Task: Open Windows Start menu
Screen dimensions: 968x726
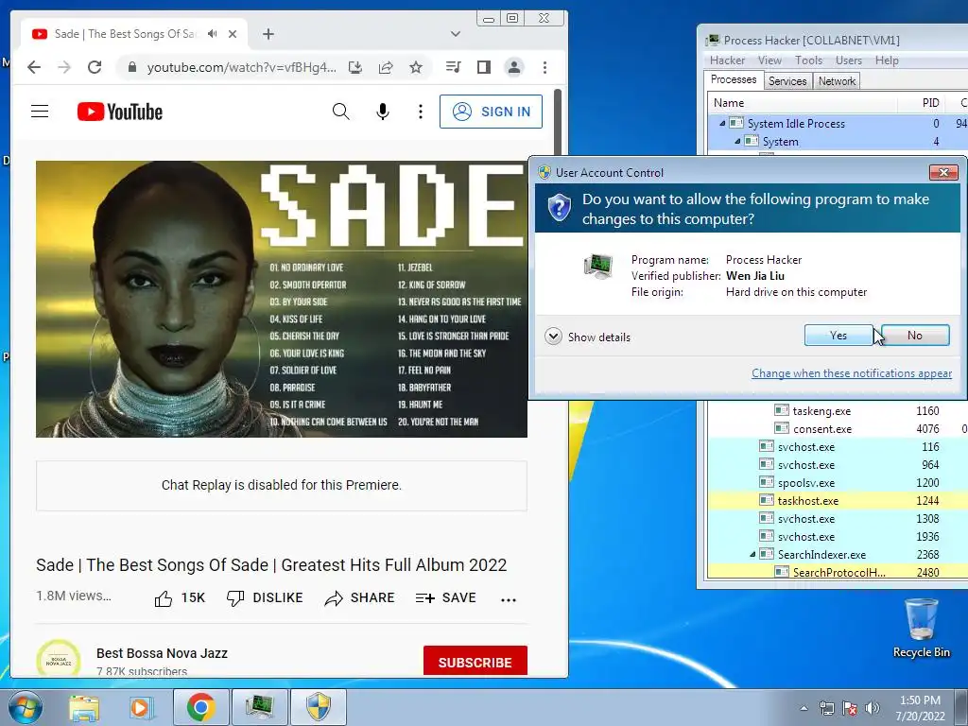Action: click(25, 707)
